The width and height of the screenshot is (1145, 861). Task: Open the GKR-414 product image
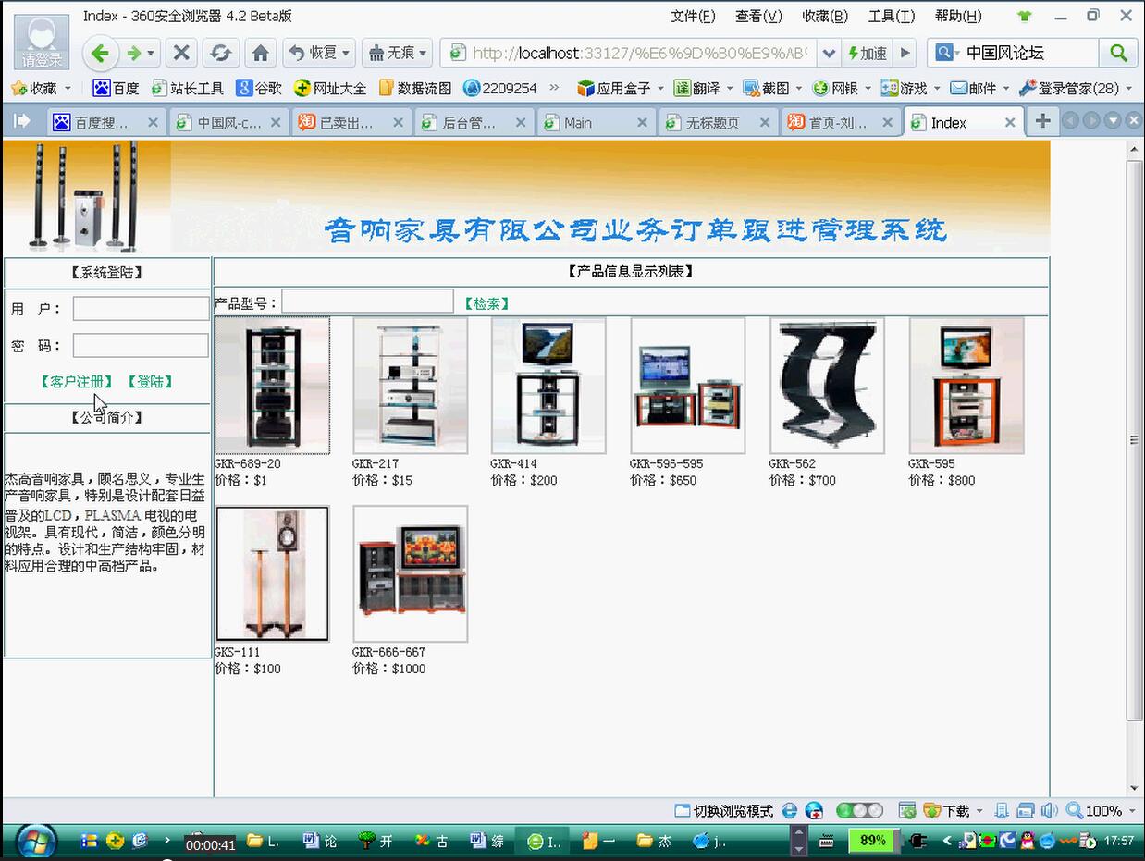tap(548, 386)
